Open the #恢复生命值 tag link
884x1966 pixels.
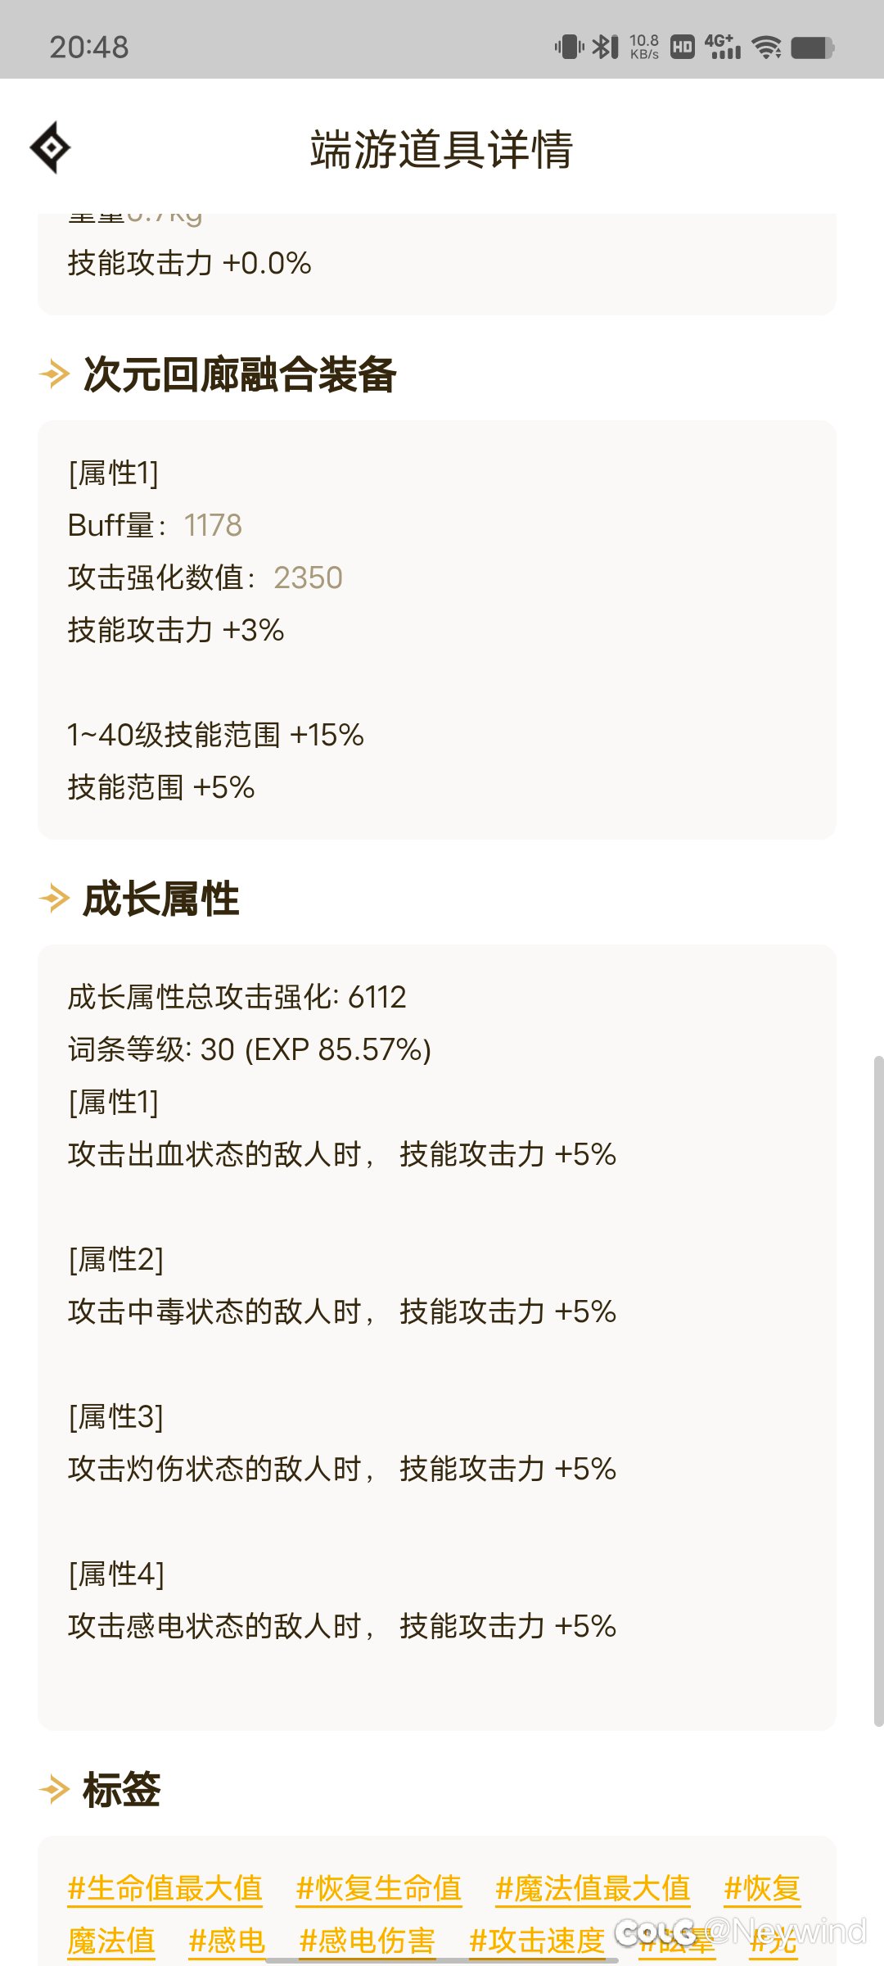click(379, 1888)
